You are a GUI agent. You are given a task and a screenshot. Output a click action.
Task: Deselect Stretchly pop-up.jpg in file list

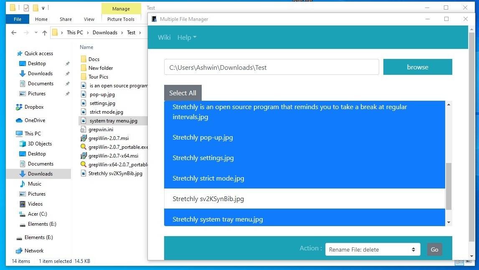click(304, 137)
